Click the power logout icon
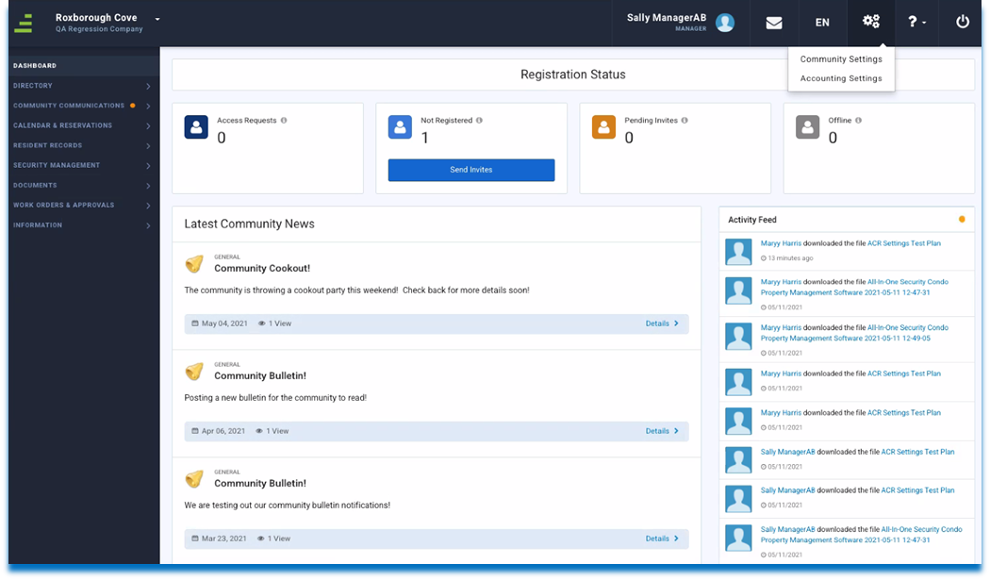Image resolution: width=990 pixels, height=580 pixels. (962, 22)
